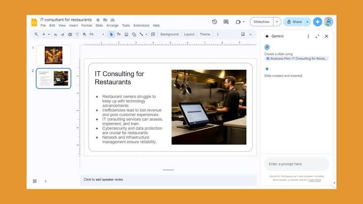Open the Extensions menu
363x204 pixels.
(x=141, y=26)
